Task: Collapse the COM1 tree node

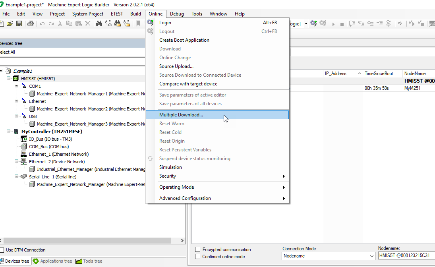Action: tap(16, 86)
